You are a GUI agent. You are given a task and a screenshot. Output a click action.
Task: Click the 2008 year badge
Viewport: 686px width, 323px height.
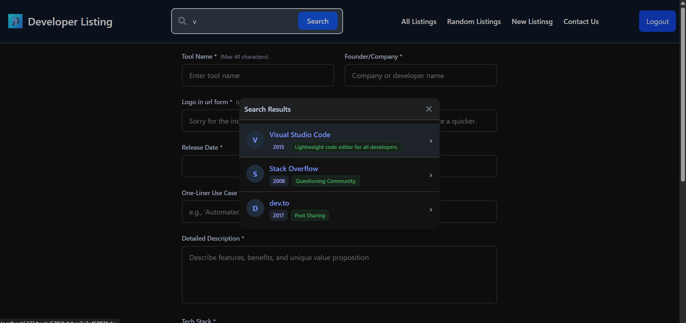tap(279, 181)
